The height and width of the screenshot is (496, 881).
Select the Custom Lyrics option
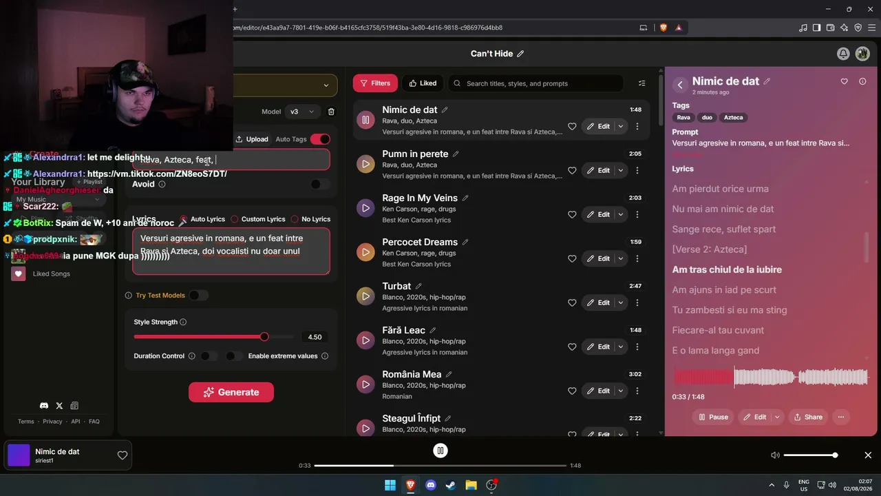click(x=258, y=219)
